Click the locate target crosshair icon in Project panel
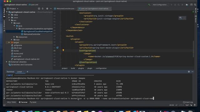The width and height of the screenshot is (200, 112). pyautogui.click(x=39, y=9)
